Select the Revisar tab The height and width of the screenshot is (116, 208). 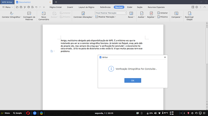[119, 7]
